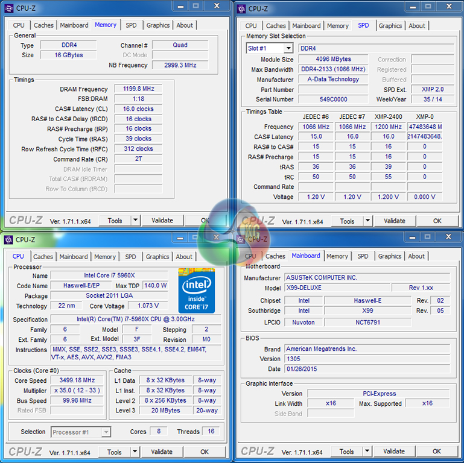Open About tab in SPD window
The height and width of the screenshot is (463, 464).
click(417, 26)
